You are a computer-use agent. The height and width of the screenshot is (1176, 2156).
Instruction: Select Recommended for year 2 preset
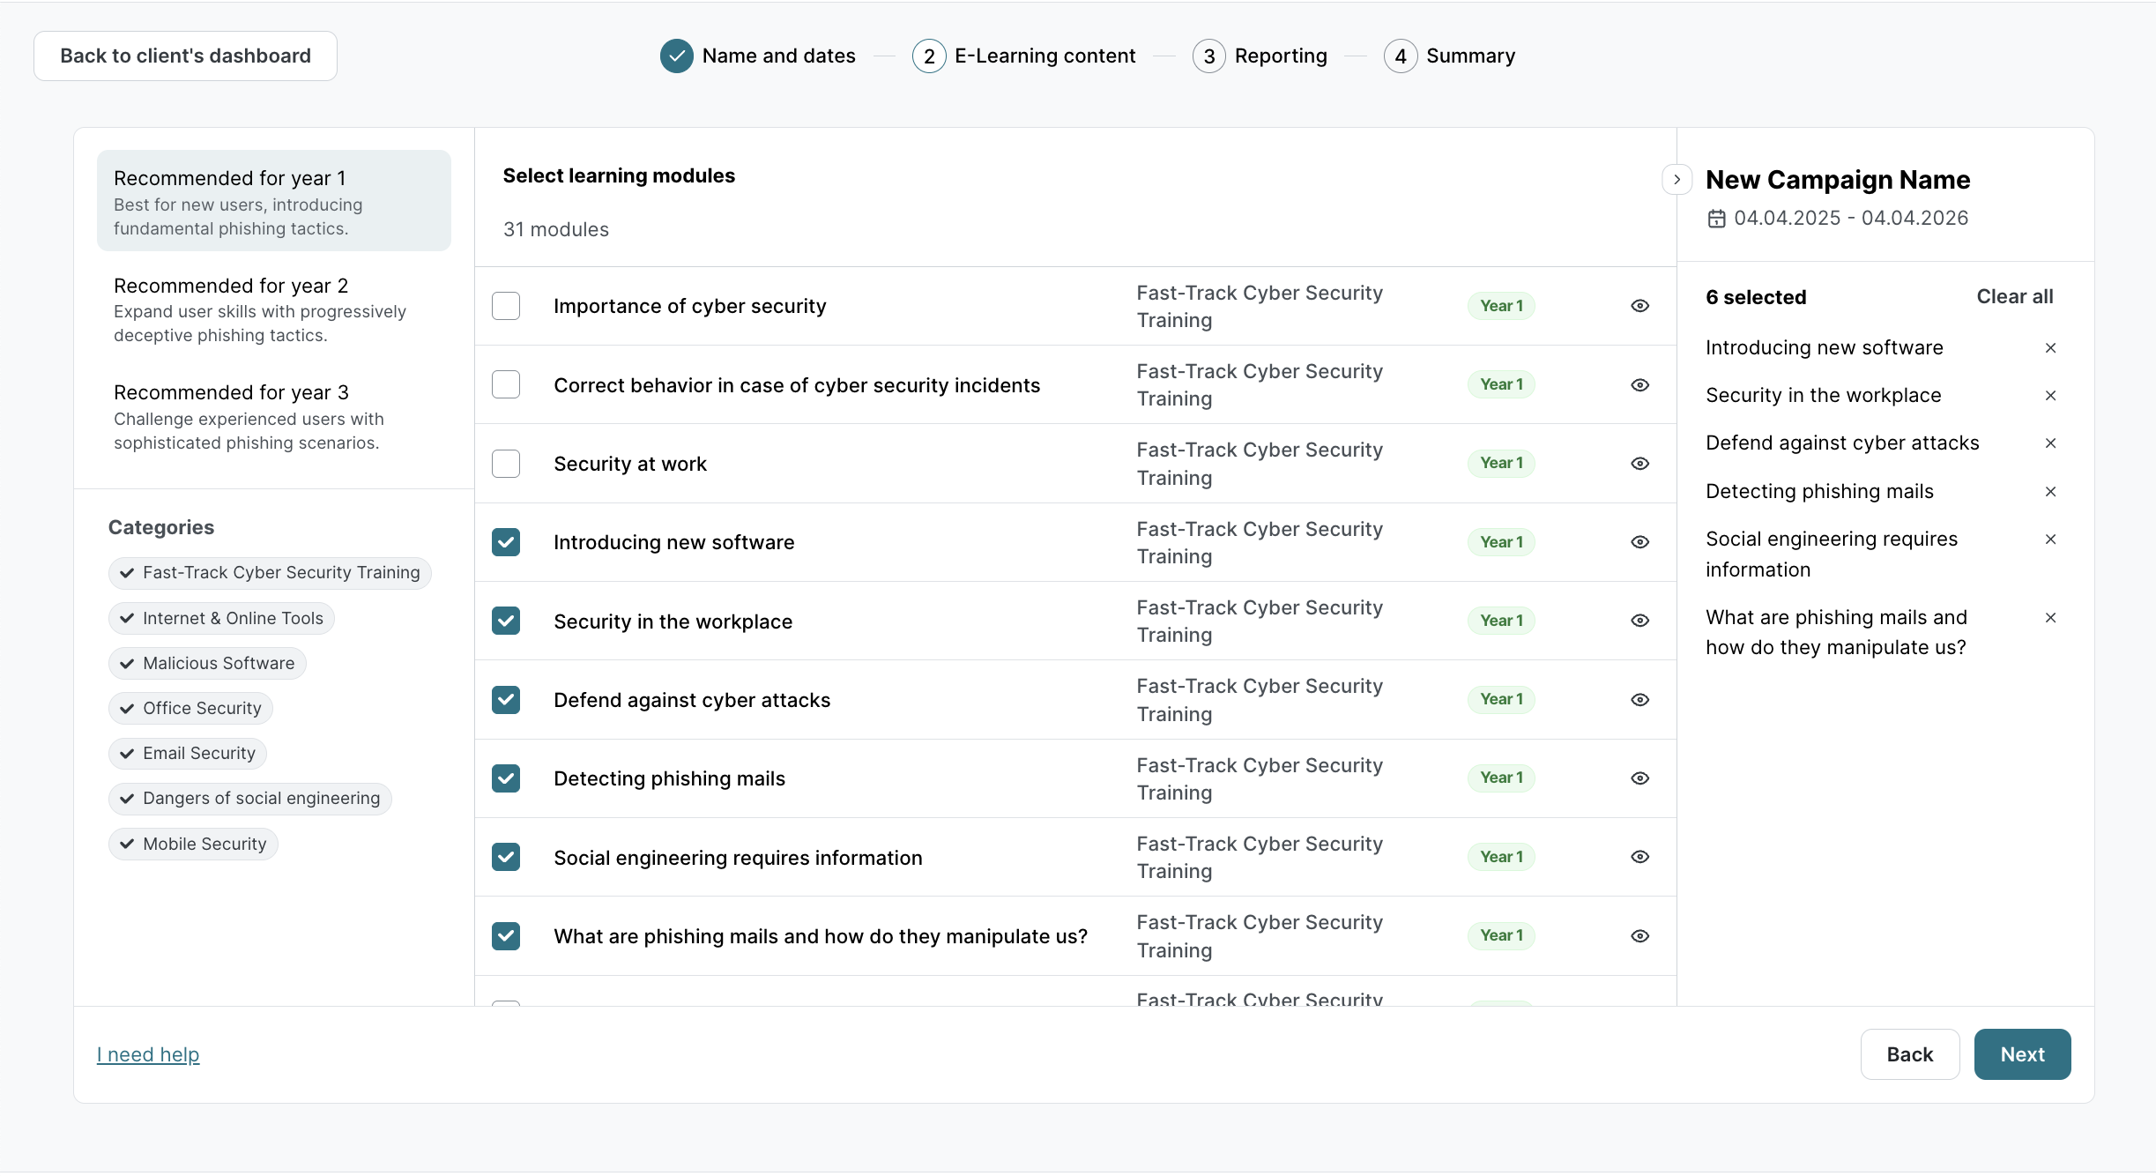[273, 309]
